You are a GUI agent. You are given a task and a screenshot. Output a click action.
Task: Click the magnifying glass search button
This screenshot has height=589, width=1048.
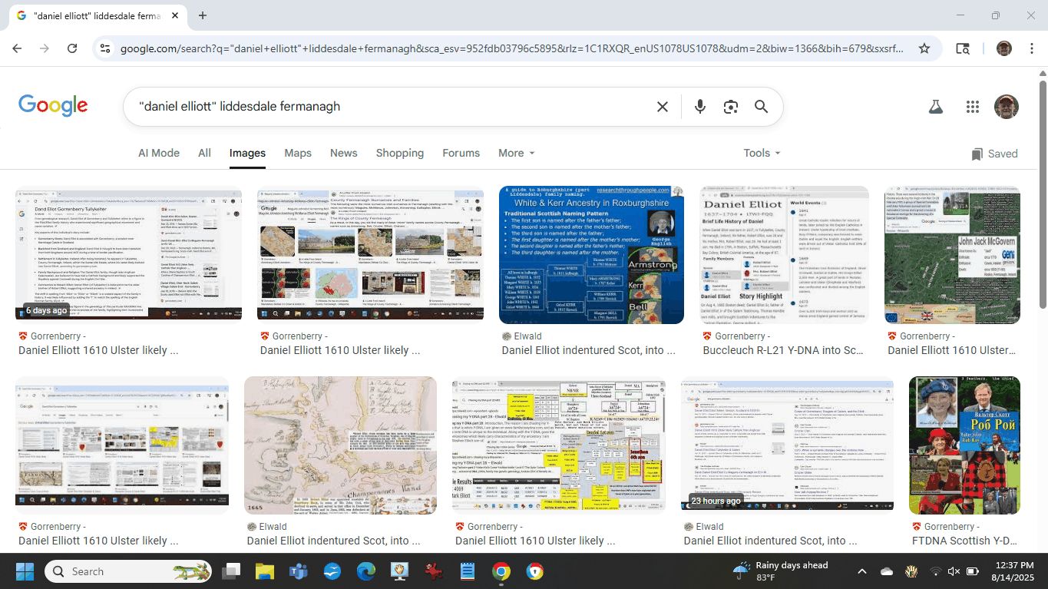pyautogui.click(x=761, y=107)
